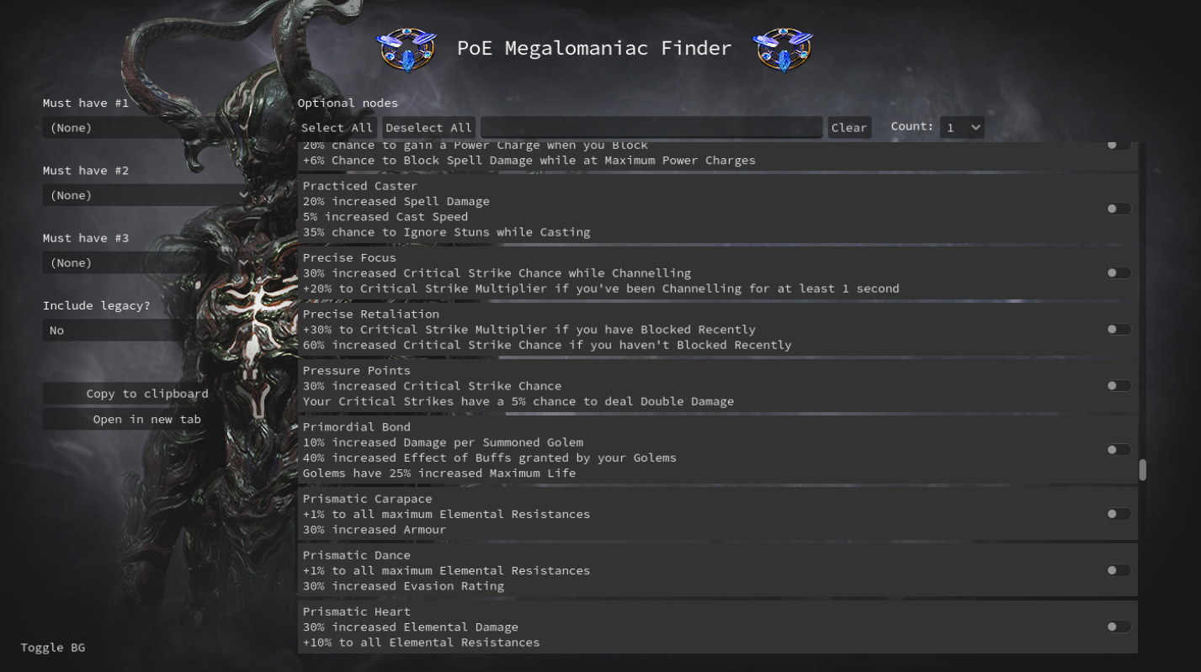Click the logo icon after the page title
This screenshot has height=672, width=1201.
click(783, 50)
